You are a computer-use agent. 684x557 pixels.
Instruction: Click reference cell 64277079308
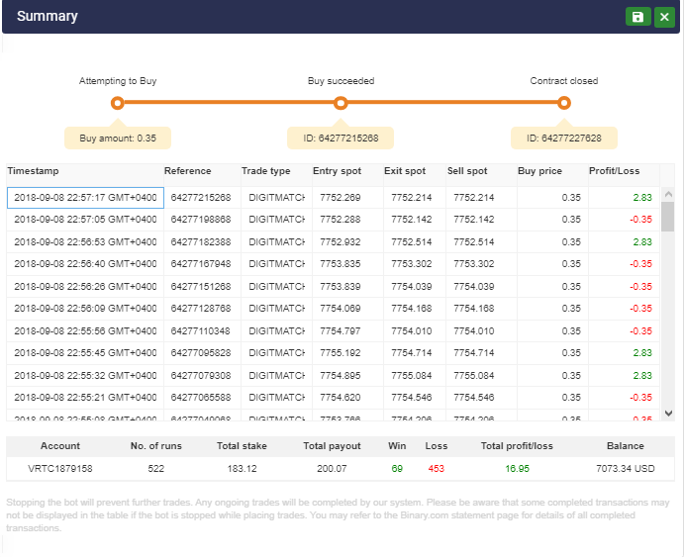(202, 376)
